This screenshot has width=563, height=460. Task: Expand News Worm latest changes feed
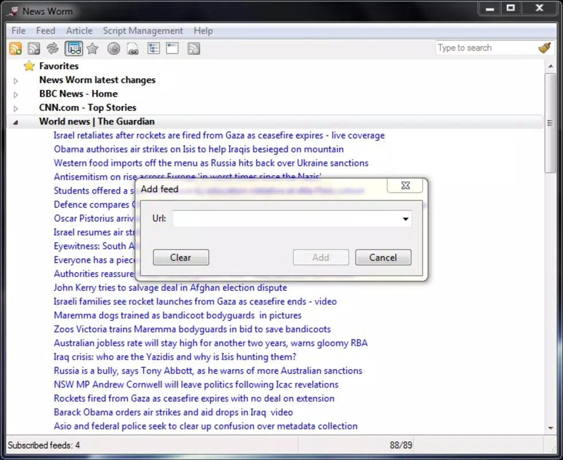pos(16,81)
